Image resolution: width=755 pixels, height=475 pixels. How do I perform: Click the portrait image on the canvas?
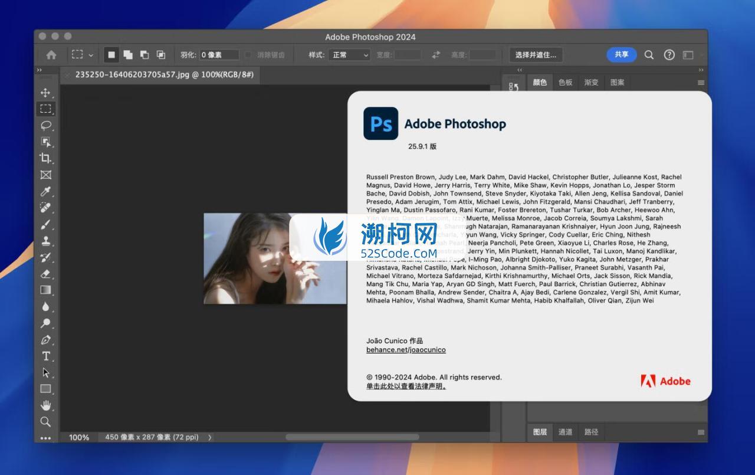pyautogui.click(x=275, y=258)
